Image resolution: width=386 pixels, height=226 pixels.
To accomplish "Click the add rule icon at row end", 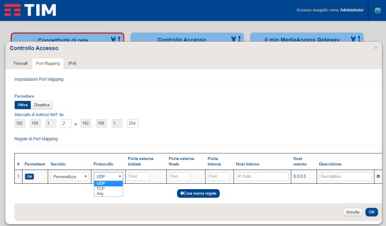I will [x=378, y=177].
